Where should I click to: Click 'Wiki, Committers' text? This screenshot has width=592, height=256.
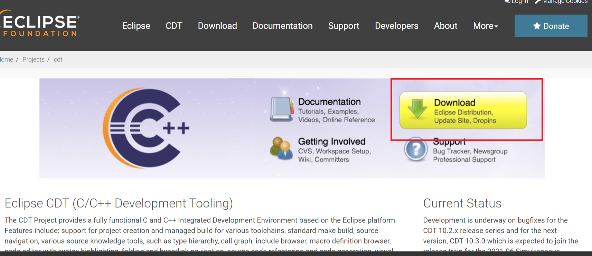click(323, 160)
